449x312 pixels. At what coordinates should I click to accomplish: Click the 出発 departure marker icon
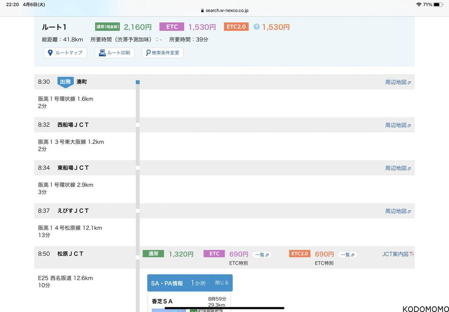point(65,82)
